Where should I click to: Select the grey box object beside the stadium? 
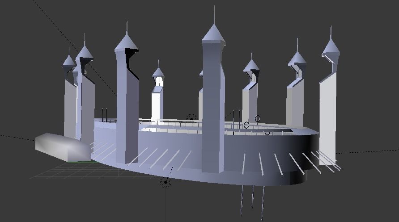point(63,147)
